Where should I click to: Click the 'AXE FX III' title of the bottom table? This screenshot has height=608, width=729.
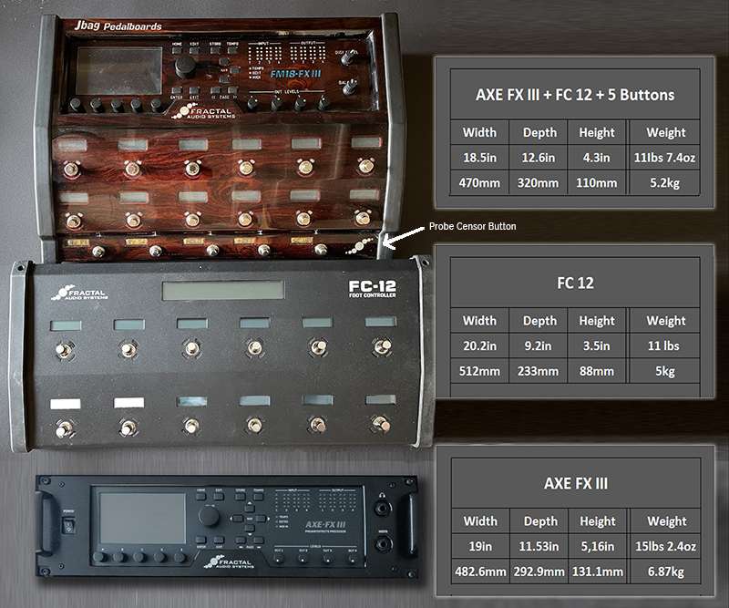(576, 483)
